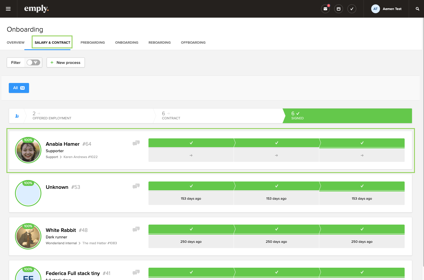Open the Reboarding tab

pyautogui.click(x=159, y=43)
